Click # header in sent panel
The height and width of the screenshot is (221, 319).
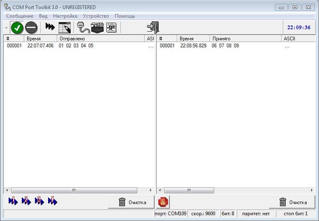click(14, 39)
